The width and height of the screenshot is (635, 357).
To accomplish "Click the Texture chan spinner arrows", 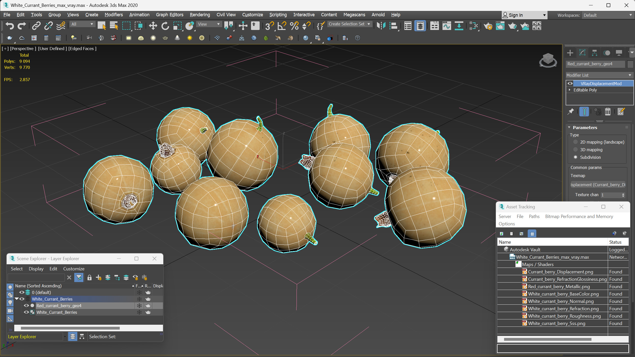I will coord(623,195).
